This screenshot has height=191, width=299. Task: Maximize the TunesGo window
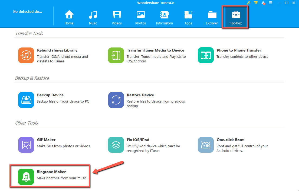[286, 3]
